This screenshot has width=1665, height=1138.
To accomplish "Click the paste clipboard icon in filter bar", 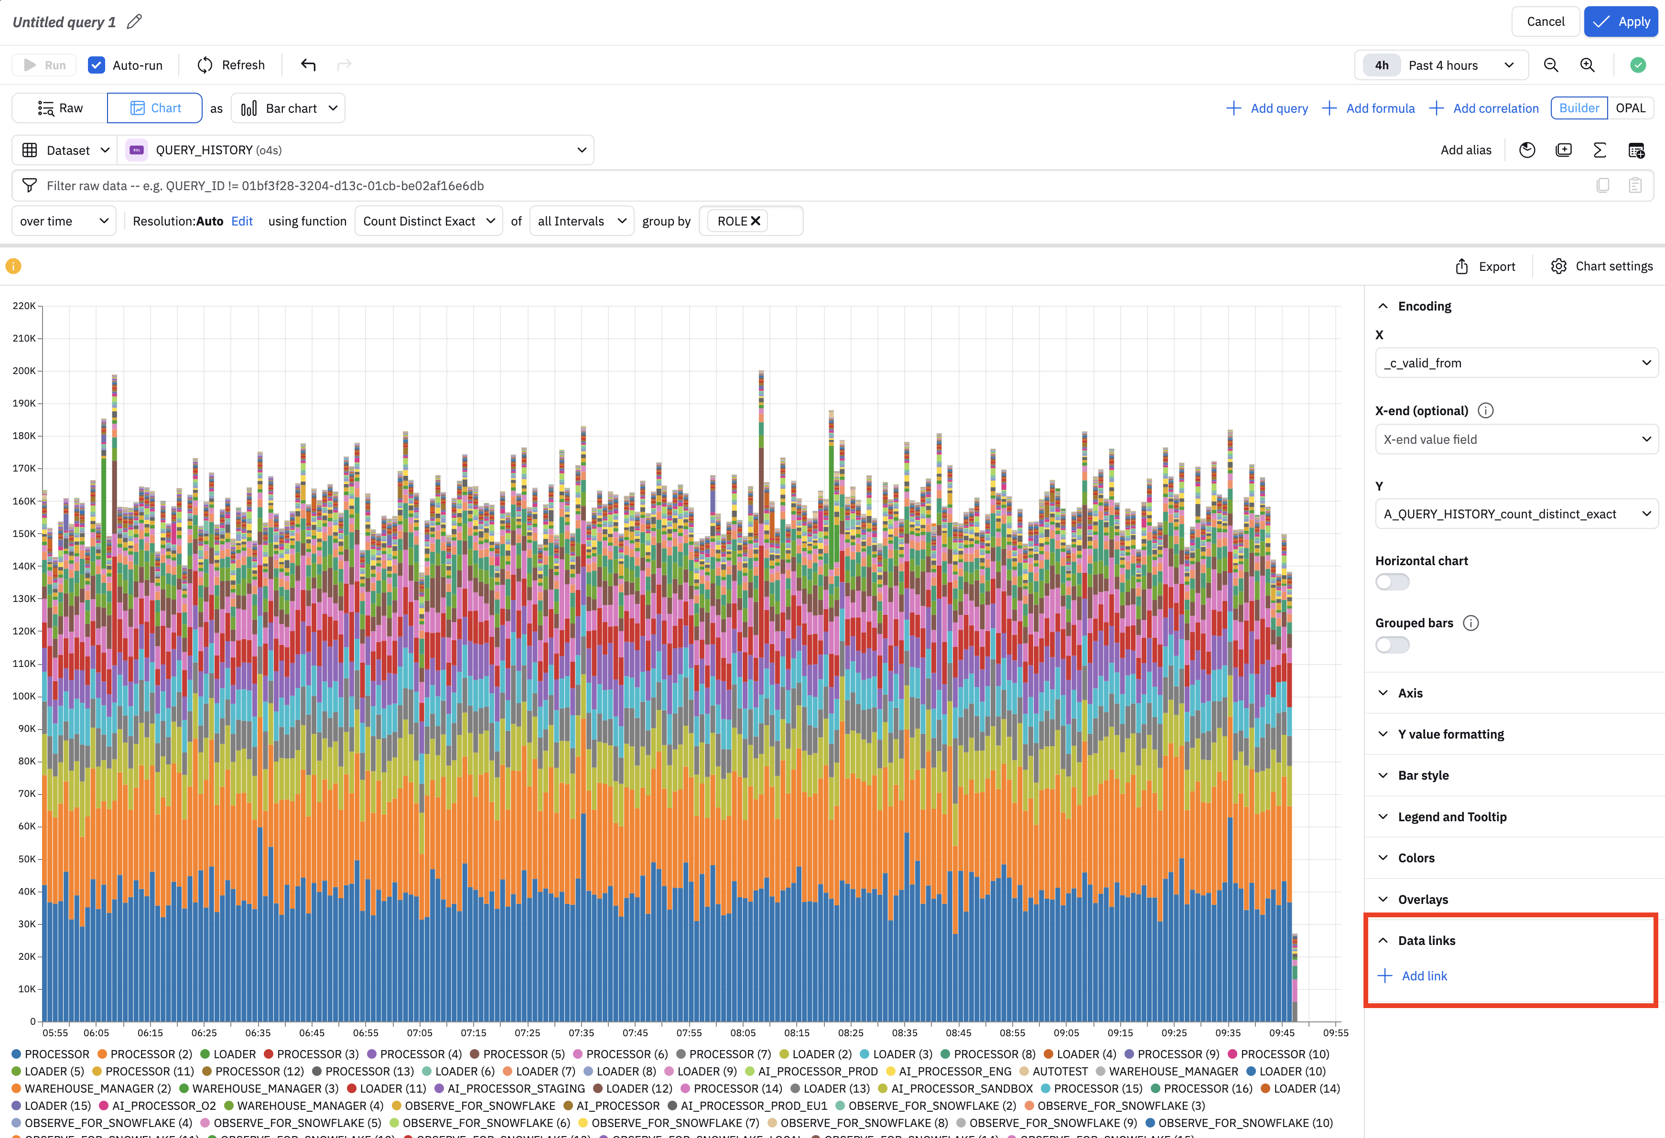I will [1635, 185].
